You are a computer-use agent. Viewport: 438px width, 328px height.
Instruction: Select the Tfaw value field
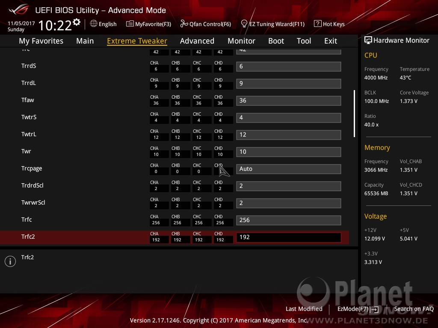[x=289, y=100]
